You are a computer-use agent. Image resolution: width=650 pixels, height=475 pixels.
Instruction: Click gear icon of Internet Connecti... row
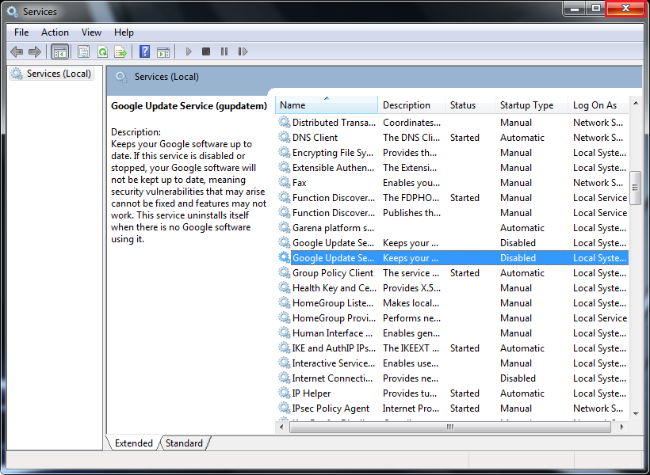tap(285, 378)
